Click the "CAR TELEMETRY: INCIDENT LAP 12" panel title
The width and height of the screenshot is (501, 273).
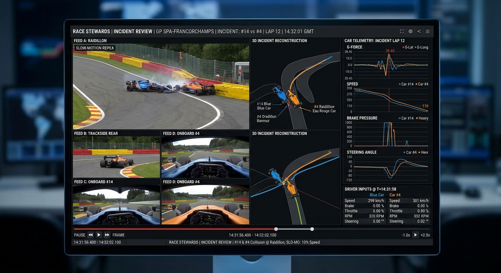click(375, 41)
